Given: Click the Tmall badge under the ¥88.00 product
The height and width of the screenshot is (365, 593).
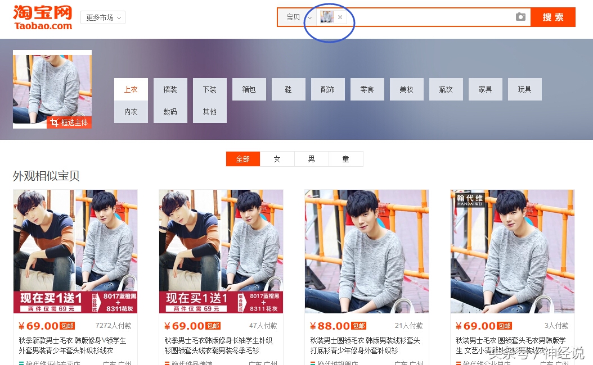Looking at the screenshot, I should click(312, 362).
